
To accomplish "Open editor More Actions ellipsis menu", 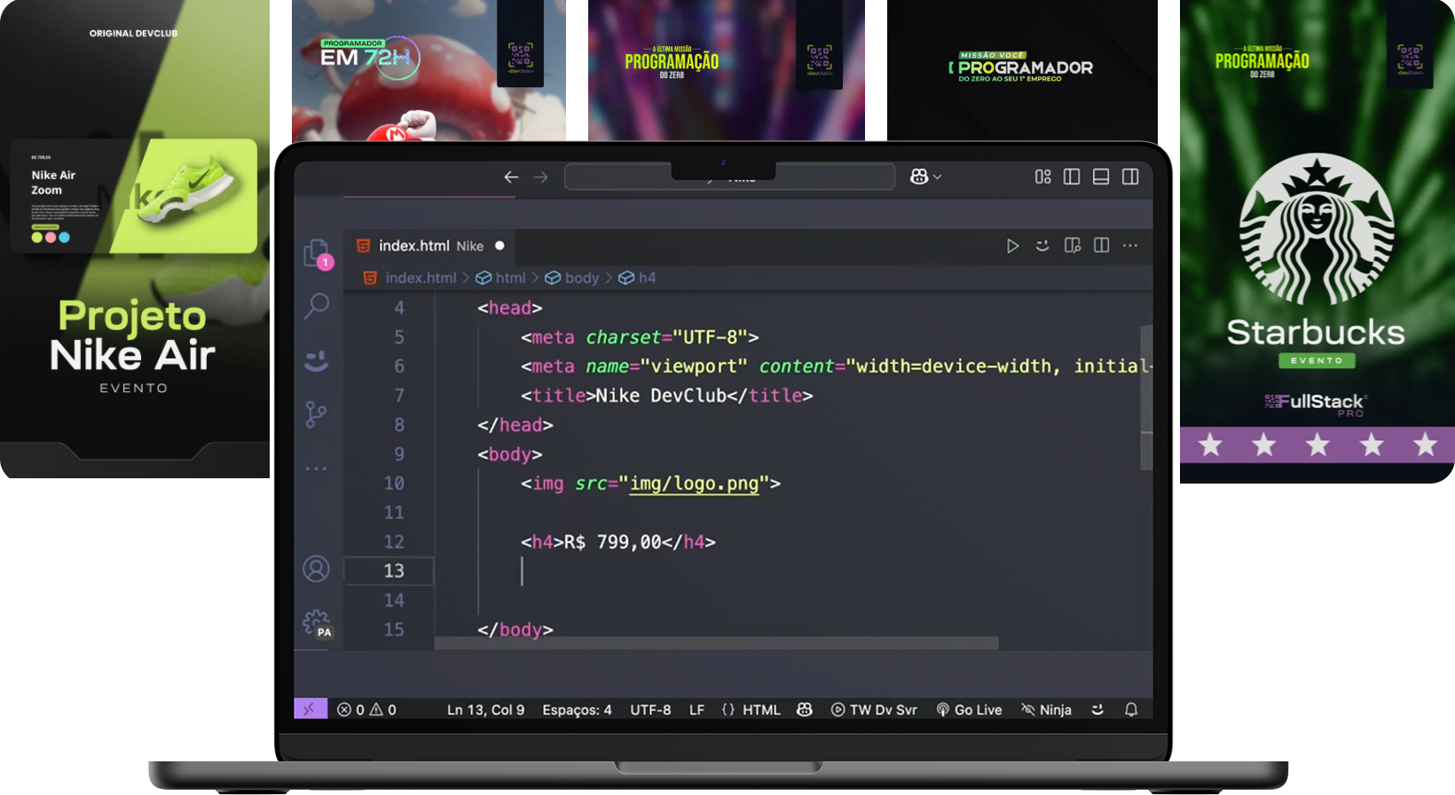I will pos(1130,246).
